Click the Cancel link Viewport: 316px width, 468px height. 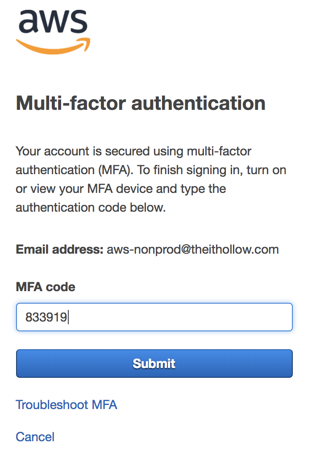point(35,437)
